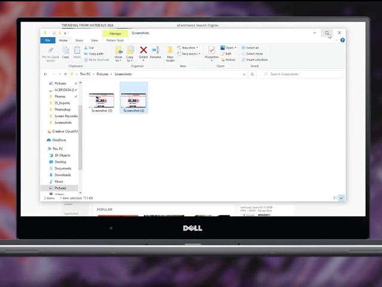
Task: Click Pictures in address bar
Action: point(102,74)
